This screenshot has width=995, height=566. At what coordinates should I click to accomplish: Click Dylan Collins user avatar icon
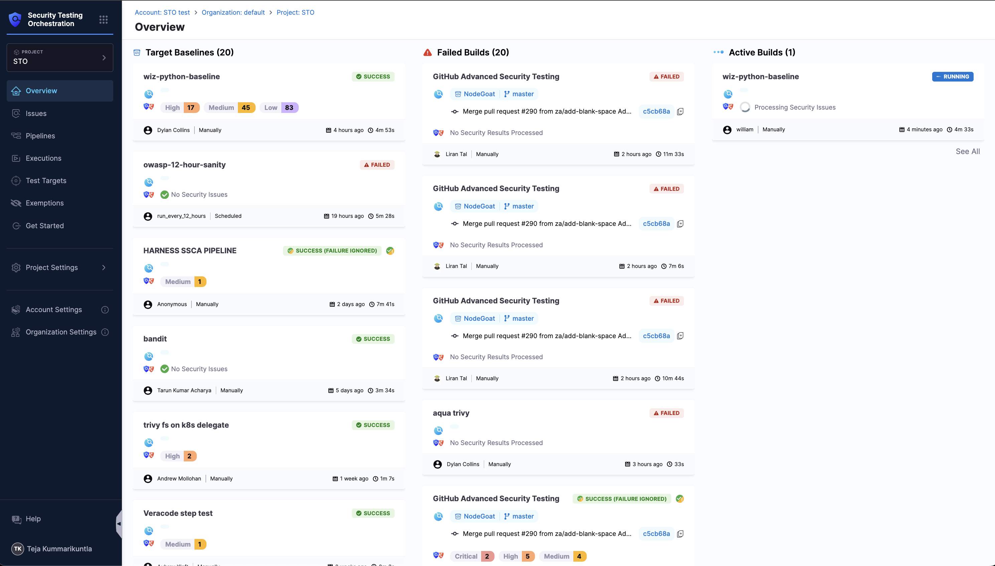click(x=148, y=130)
